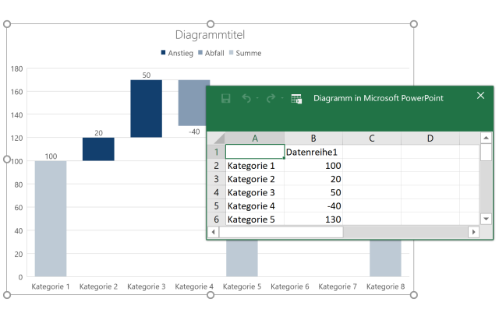Click the Undo arrow icon
The height and width of the screenshot is (316, 499).
pos(246,99)
